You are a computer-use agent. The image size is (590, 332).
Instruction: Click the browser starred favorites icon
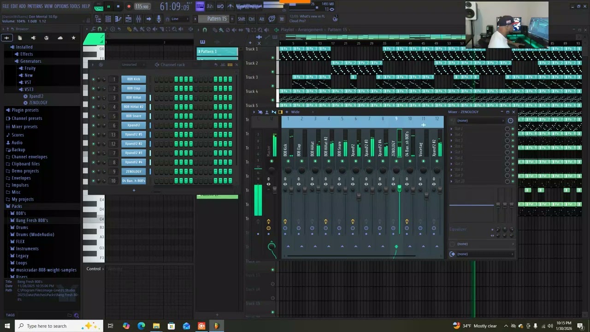pos(73,38)
